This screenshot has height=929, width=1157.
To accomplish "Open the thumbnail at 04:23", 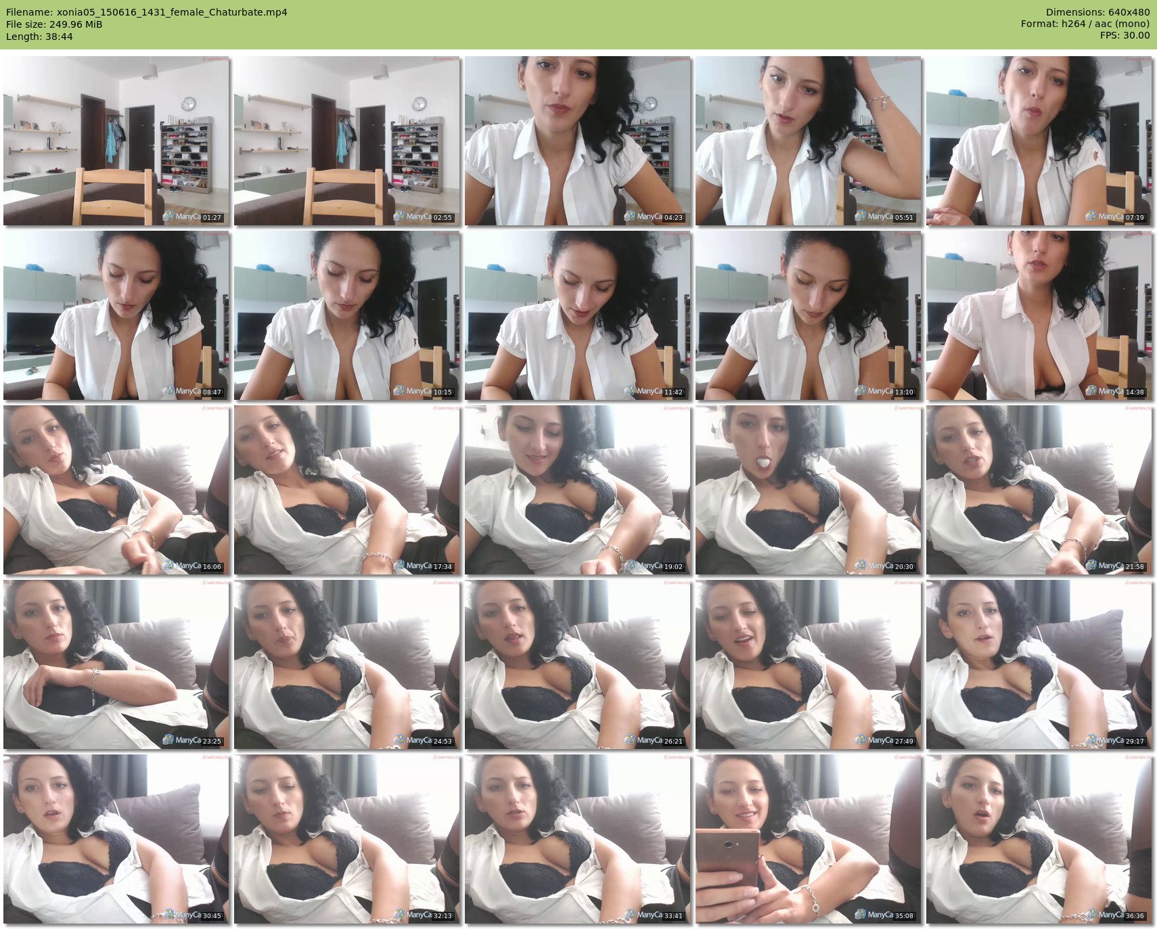I will coord(577,141).
